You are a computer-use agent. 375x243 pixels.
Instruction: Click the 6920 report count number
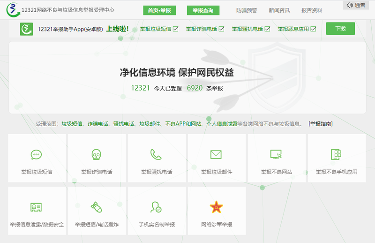click(x=195, y=88)
